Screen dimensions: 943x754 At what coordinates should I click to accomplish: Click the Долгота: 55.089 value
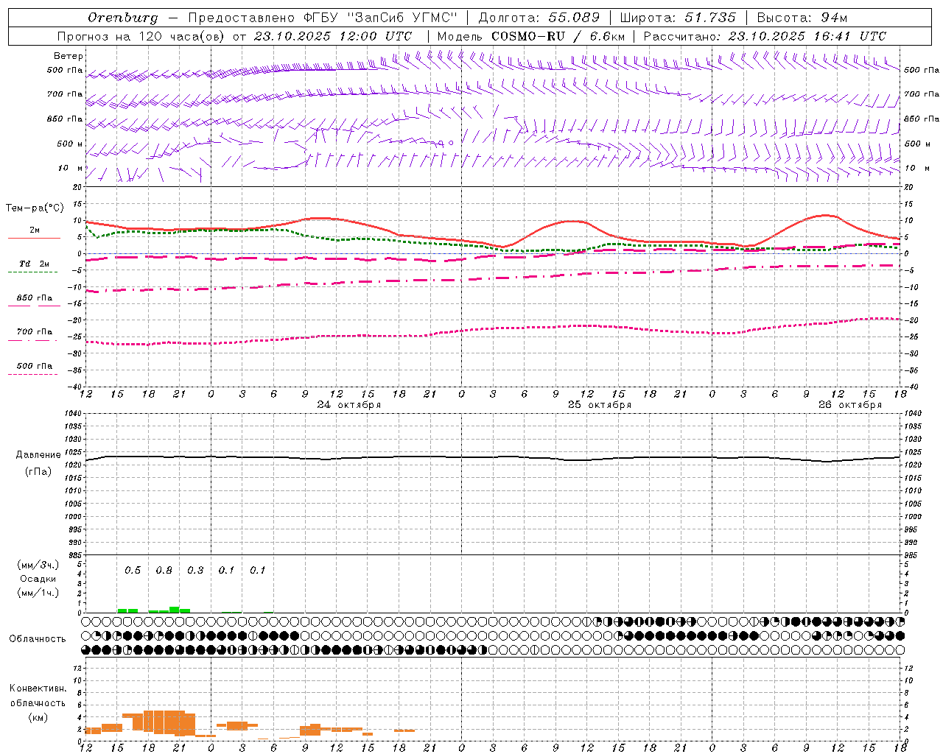539,18
